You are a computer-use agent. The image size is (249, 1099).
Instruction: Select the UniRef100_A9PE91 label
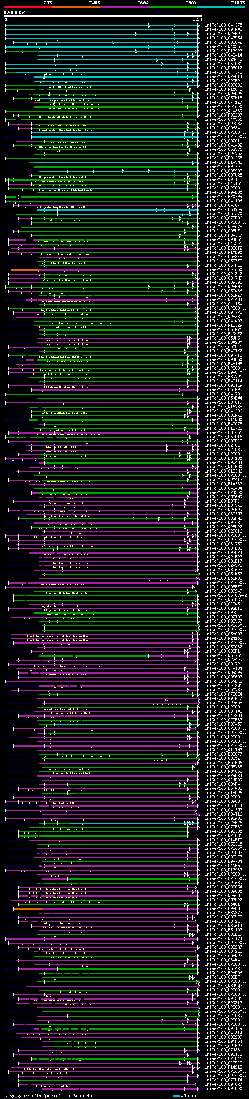point(223,81)
